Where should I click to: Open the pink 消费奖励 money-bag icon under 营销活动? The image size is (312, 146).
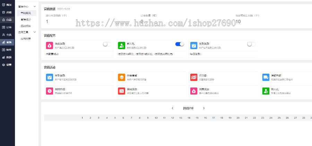pyautogui.click(x=193, y=91)
